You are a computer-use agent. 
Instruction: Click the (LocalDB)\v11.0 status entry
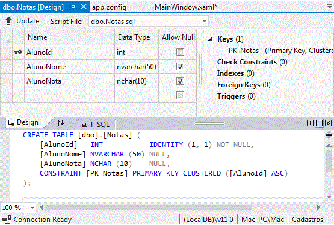(209, 220)
